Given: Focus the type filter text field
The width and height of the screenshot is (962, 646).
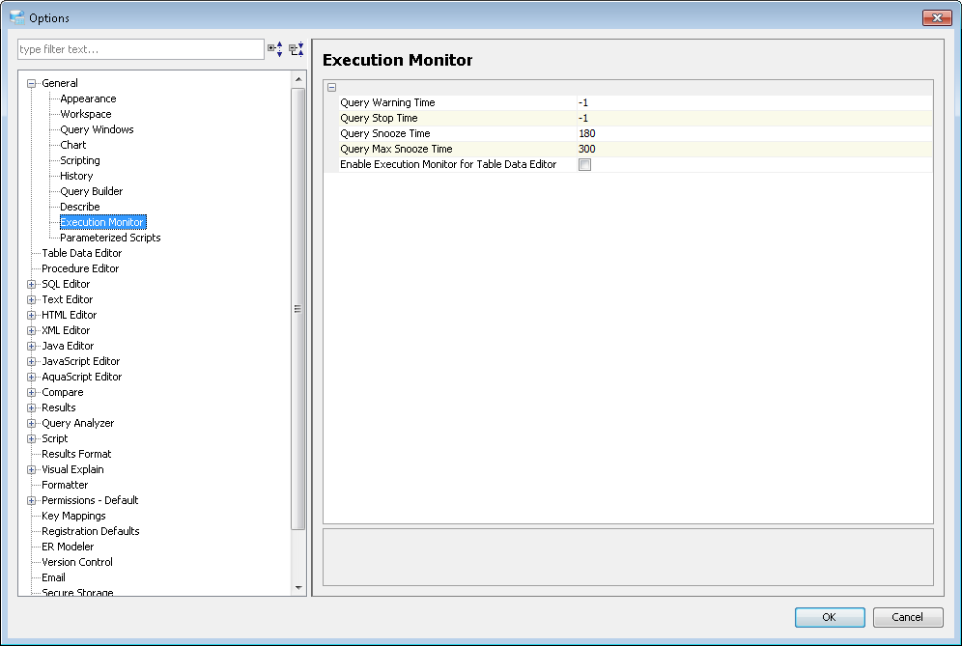Looking at the screenshot, I should point(141,49).
